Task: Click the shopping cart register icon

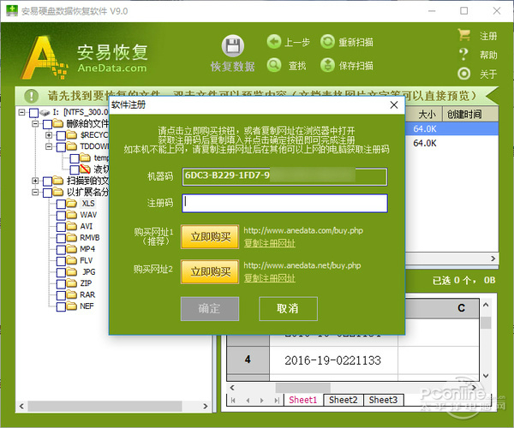Action: click(x=463, y=35)
